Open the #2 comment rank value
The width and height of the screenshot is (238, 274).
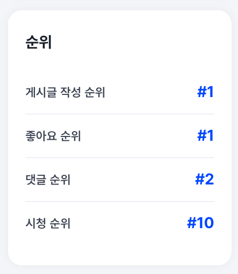205,179
